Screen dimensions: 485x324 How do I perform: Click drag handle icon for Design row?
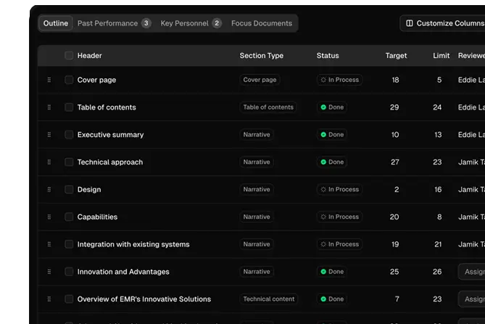49,190
